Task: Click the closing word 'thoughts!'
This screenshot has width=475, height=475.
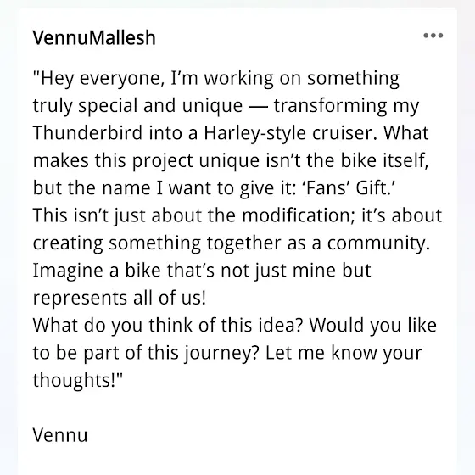Action: tap(77, 381)
